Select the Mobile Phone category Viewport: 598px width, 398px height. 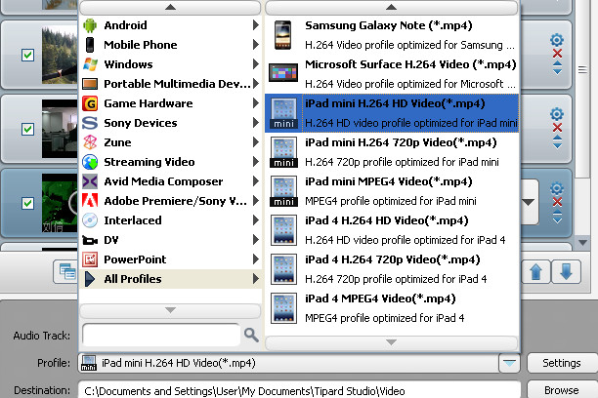coord(170,45)
